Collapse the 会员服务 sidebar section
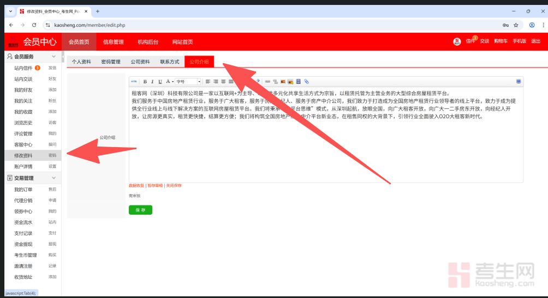 (53, 57)
